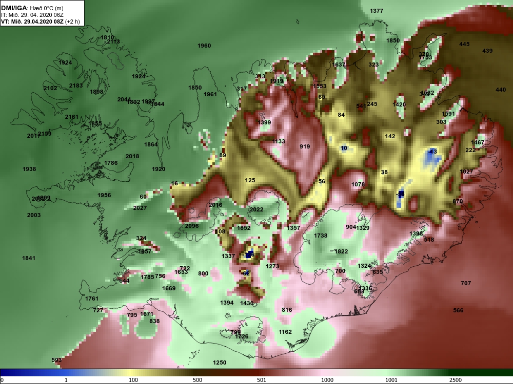Viewport: 513px width, 384px height.
Task: Select the map value '142'
Action: tap(390, 137)
